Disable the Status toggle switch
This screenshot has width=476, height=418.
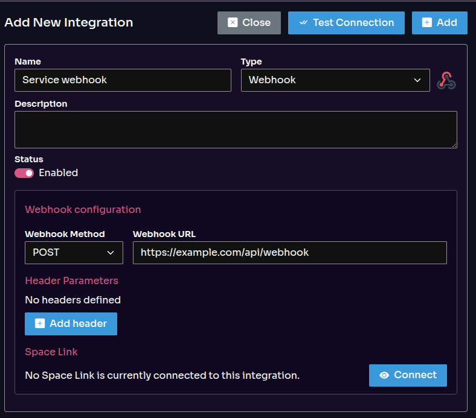tap(24, 173)
